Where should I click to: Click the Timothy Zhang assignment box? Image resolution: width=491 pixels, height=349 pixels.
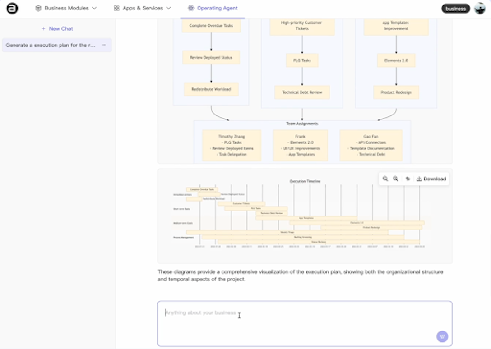(x=232, y=146)
